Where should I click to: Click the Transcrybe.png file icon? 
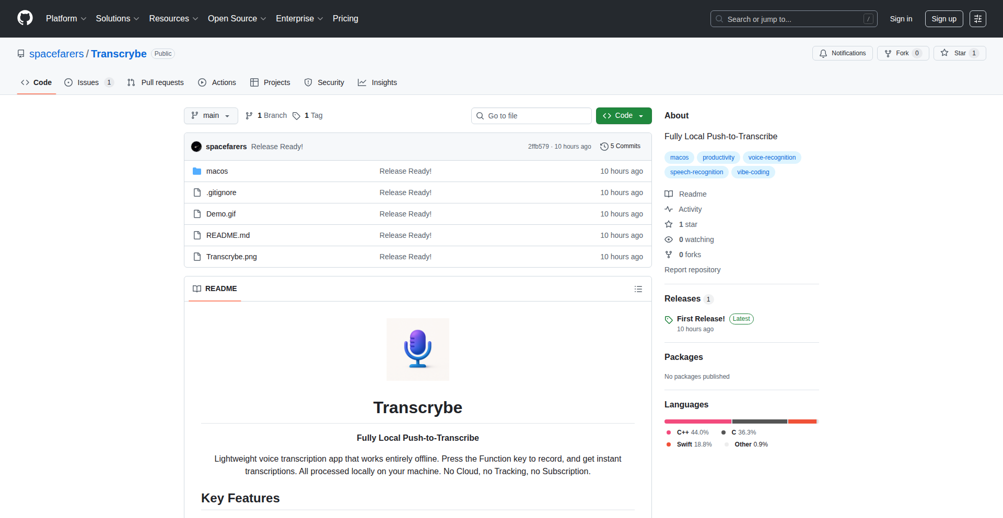[x=197, y=257]
